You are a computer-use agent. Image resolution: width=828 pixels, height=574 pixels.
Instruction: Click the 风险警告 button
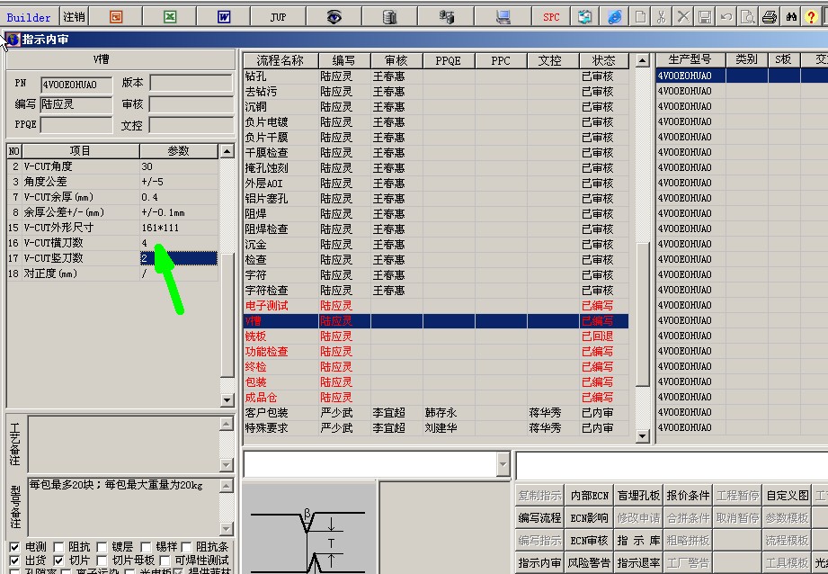(590, 563)
